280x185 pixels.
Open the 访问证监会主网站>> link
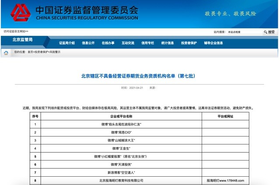(16, 31)
